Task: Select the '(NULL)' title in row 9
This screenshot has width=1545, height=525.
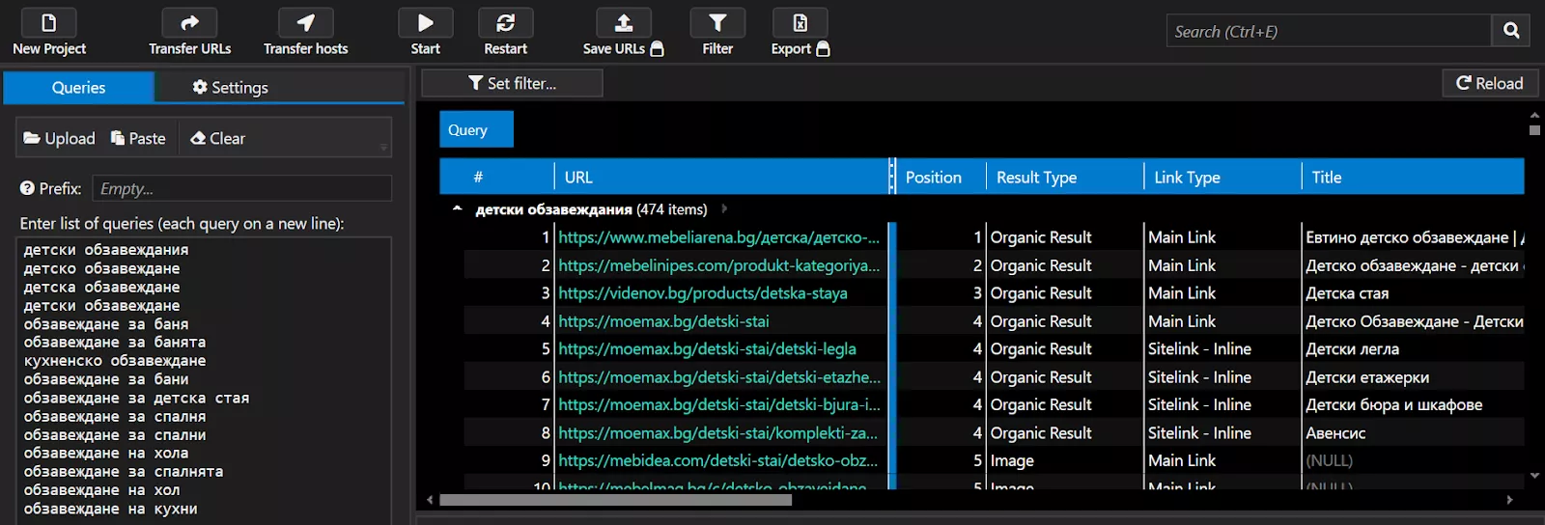Action: (1329, 461)
